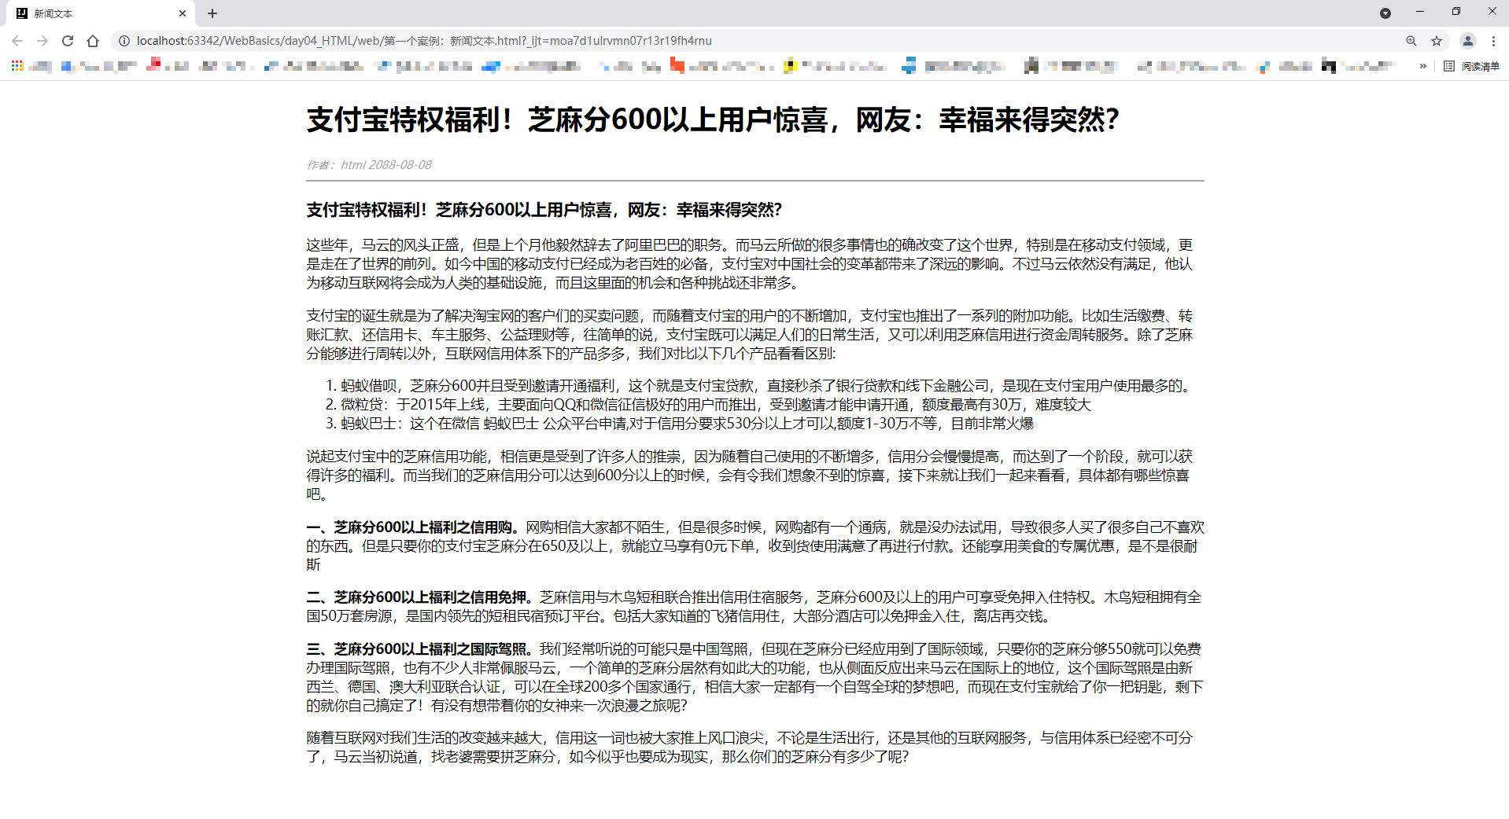Viewport: 1509px width, 819px height.
Task: Restore down the browser window
Action: (x=1456, y=12)
